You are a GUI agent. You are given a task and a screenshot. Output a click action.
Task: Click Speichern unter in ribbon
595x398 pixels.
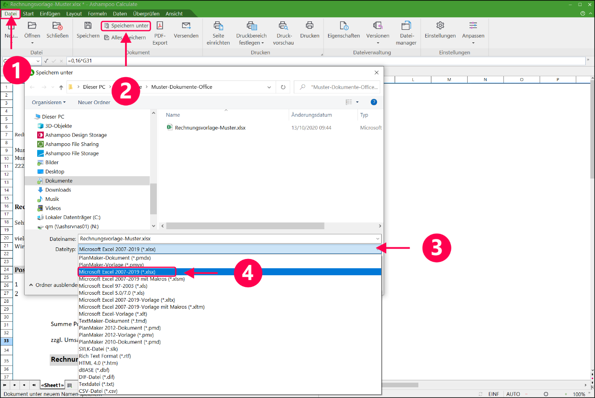click(x=126, y=26)
